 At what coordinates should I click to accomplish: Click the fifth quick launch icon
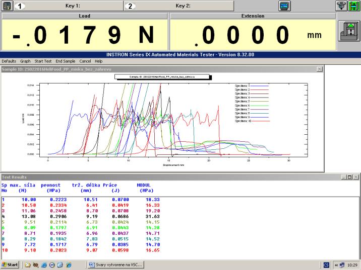tap(60, 265)
